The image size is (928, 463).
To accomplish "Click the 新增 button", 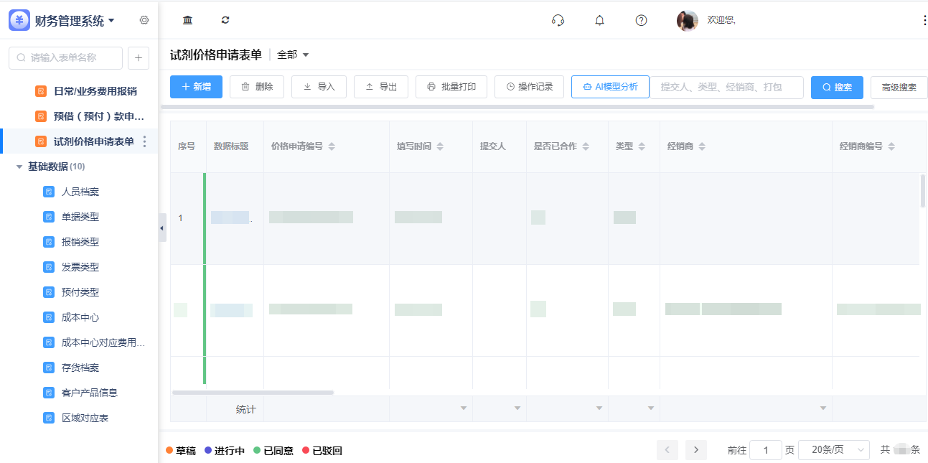I will (196, 87).
